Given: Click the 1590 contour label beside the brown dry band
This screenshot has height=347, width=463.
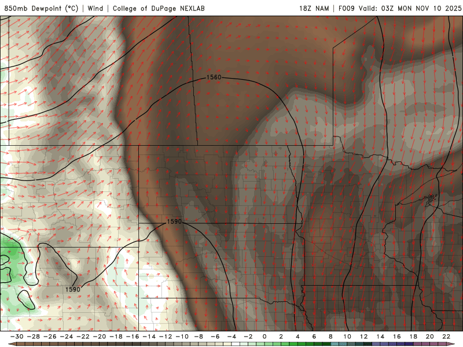Looking at the screenshot, I should click(174, 222).
